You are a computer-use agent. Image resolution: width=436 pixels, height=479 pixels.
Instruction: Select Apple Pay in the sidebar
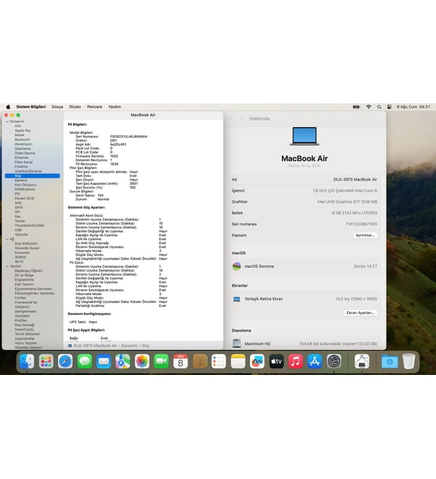[x=22, y=130]
